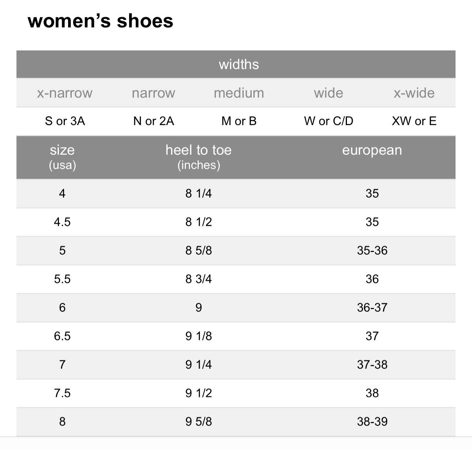
Task: Click the "european" column header
Action: 372,150
